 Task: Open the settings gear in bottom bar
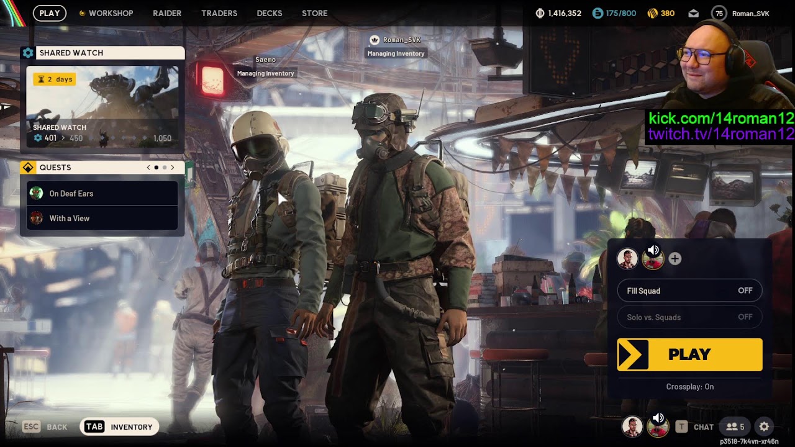coord(764,427)
